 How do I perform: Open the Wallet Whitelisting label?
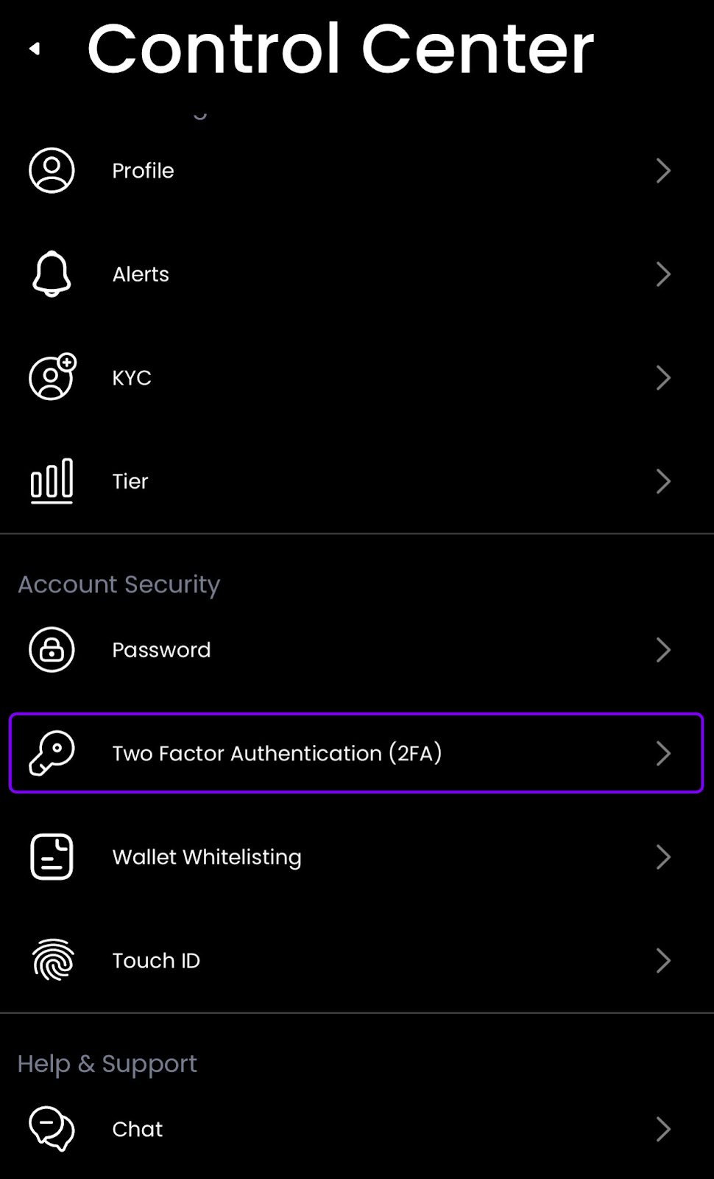click(x=207, y=857)
